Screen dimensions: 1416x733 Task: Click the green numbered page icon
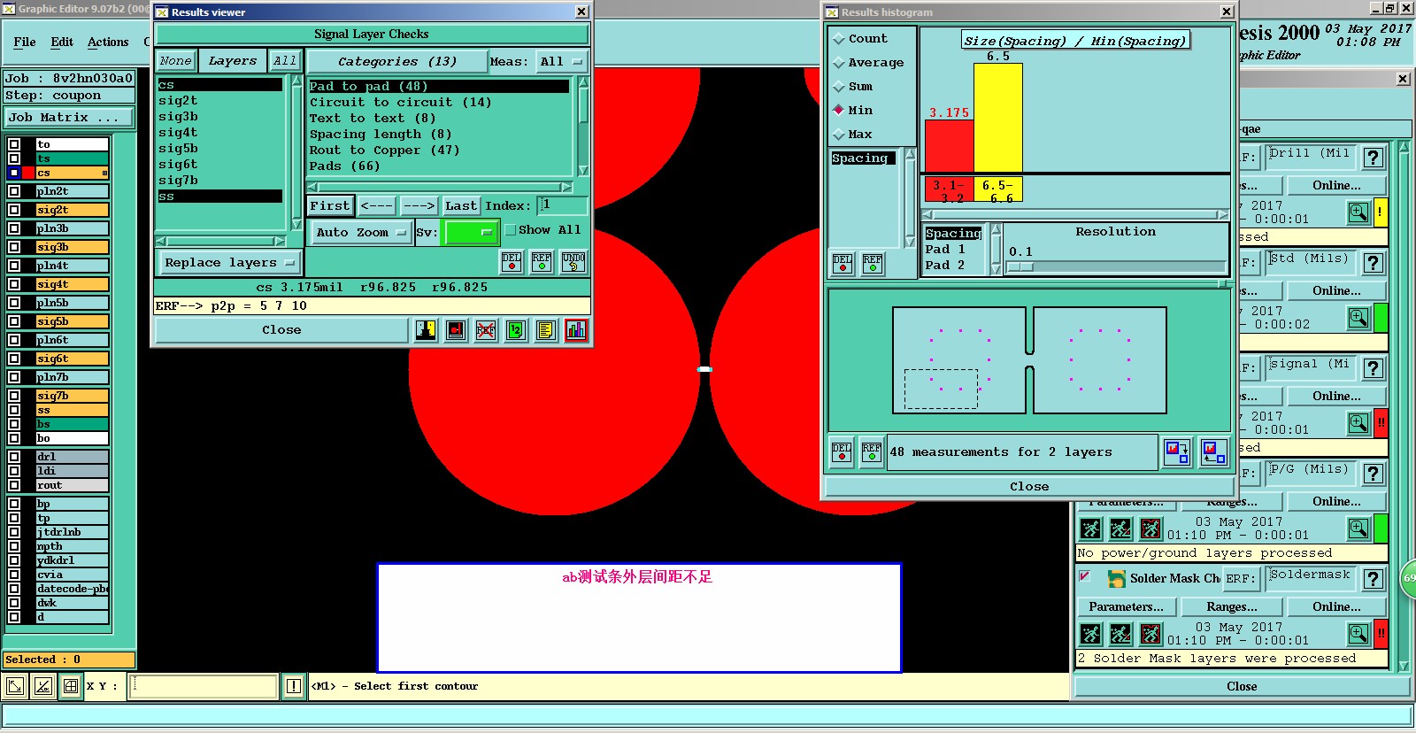(x=516, y=330)
